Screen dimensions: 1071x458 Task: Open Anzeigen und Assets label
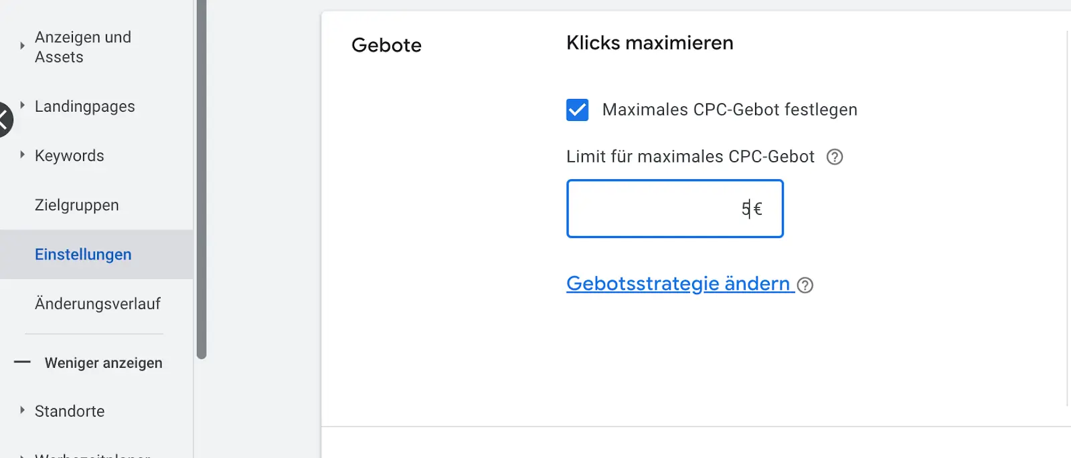(x=83, y=47)
